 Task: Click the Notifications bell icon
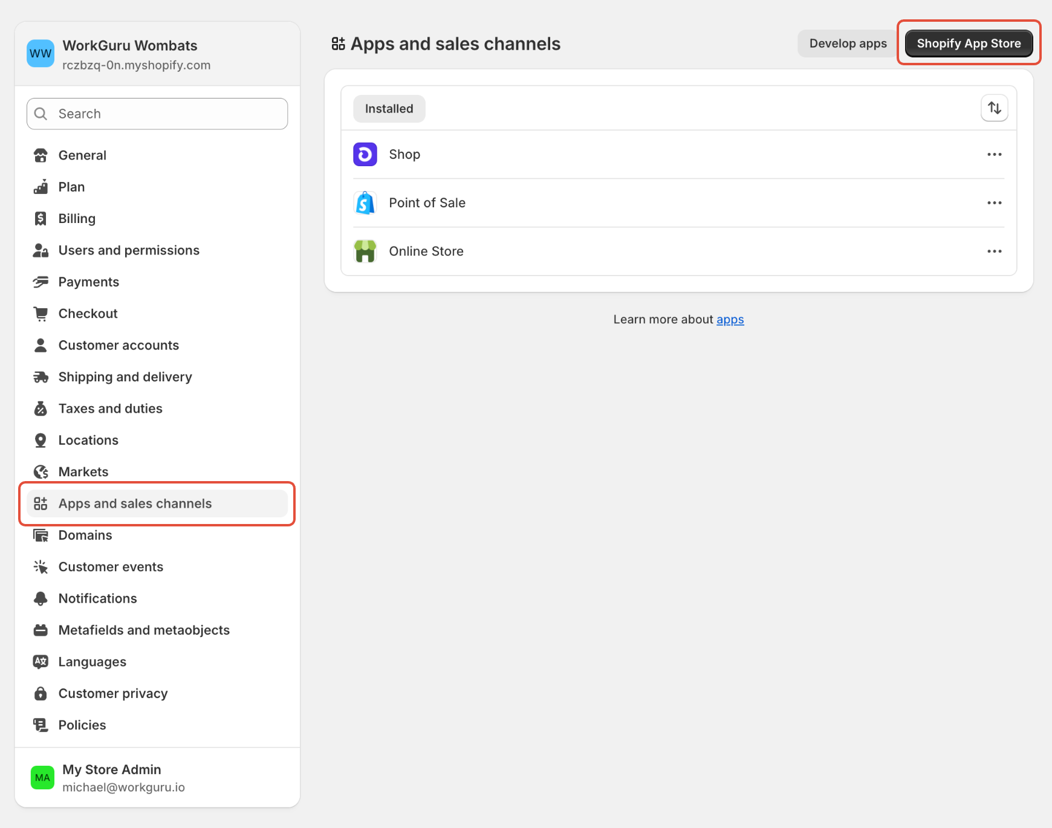[41, 598]
